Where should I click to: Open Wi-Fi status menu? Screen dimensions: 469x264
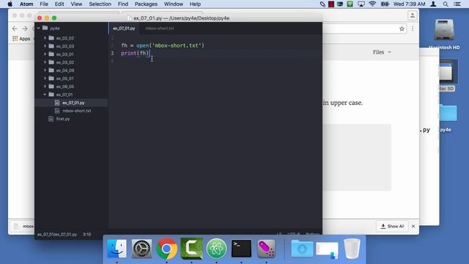point(372,4)
